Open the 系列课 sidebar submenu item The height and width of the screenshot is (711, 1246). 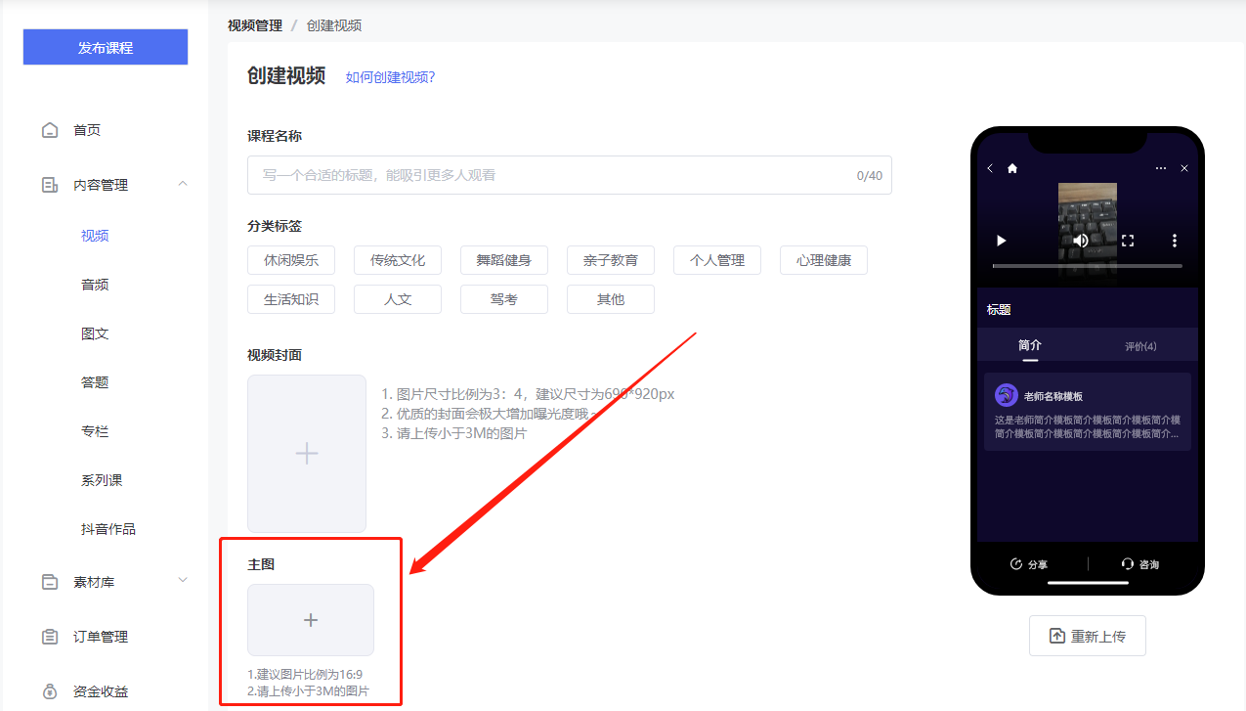click(x=102, y=480)
